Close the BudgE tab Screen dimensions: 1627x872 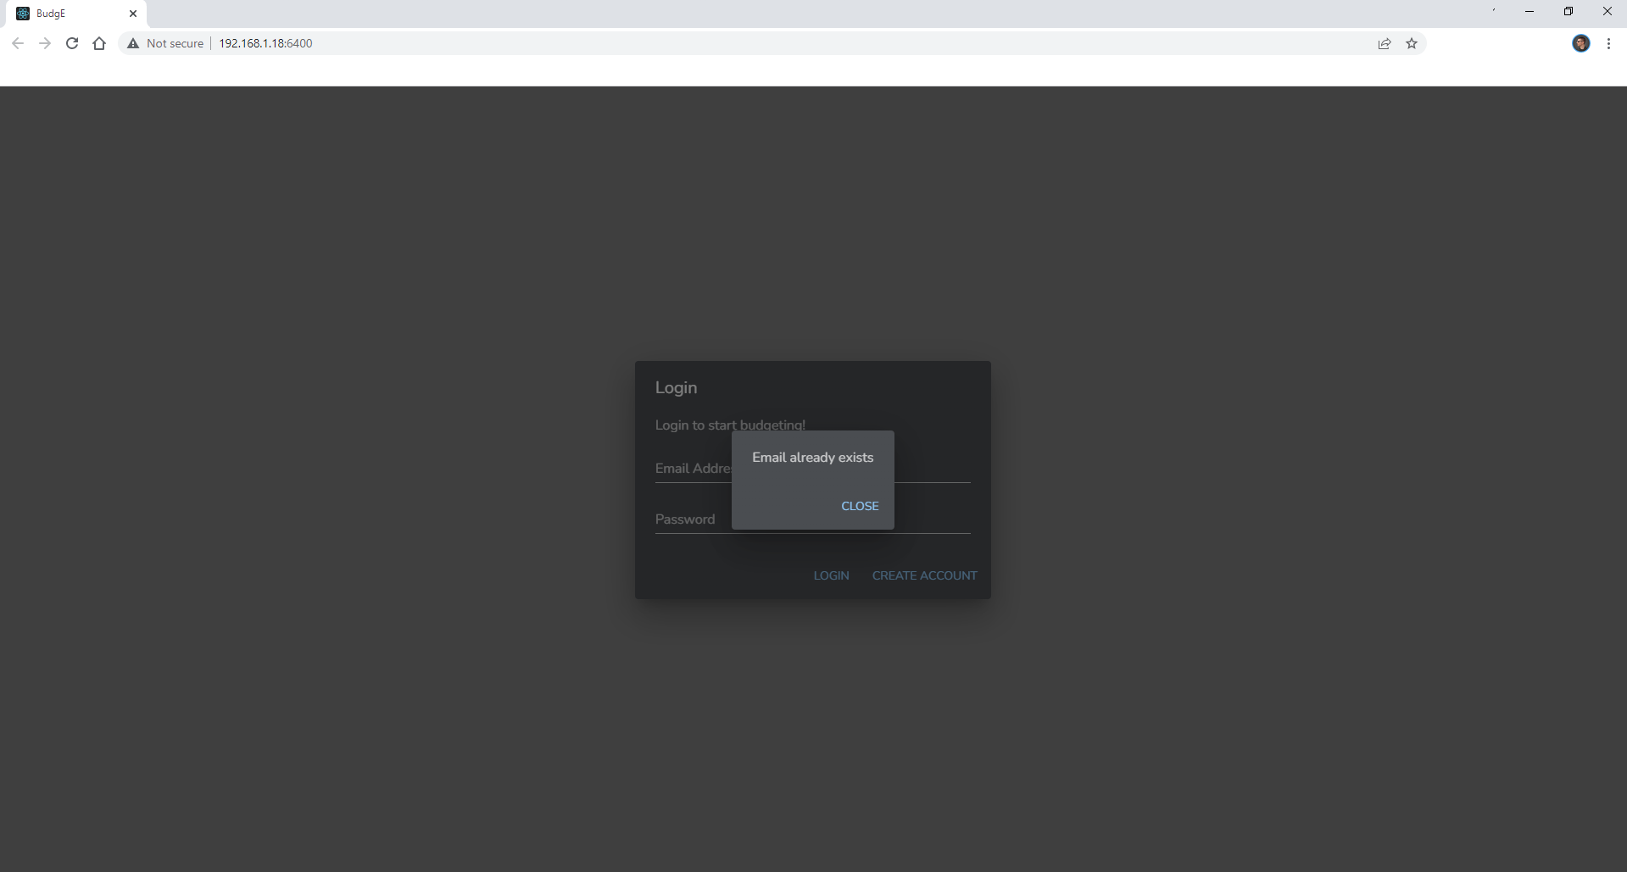point(133,14)
